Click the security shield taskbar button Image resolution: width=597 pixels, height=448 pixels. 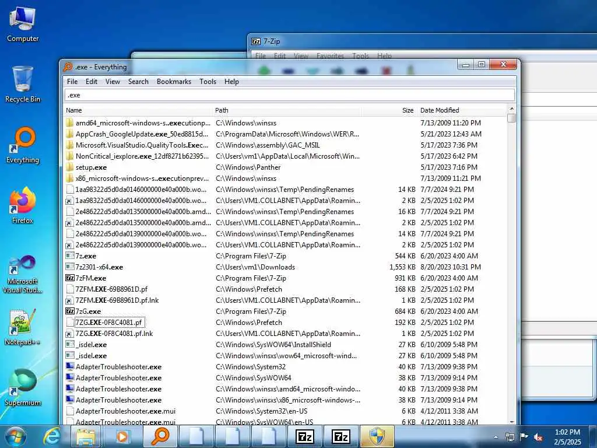pyautogui.click(x=377, y=436)
